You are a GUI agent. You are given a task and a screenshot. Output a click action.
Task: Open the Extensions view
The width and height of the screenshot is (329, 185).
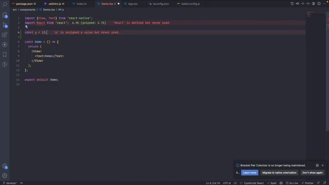coord(5,34)
